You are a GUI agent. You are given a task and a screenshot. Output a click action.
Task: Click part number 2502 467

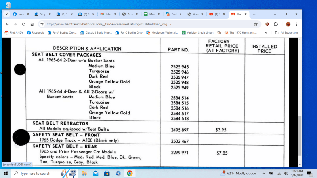(180, 141)
